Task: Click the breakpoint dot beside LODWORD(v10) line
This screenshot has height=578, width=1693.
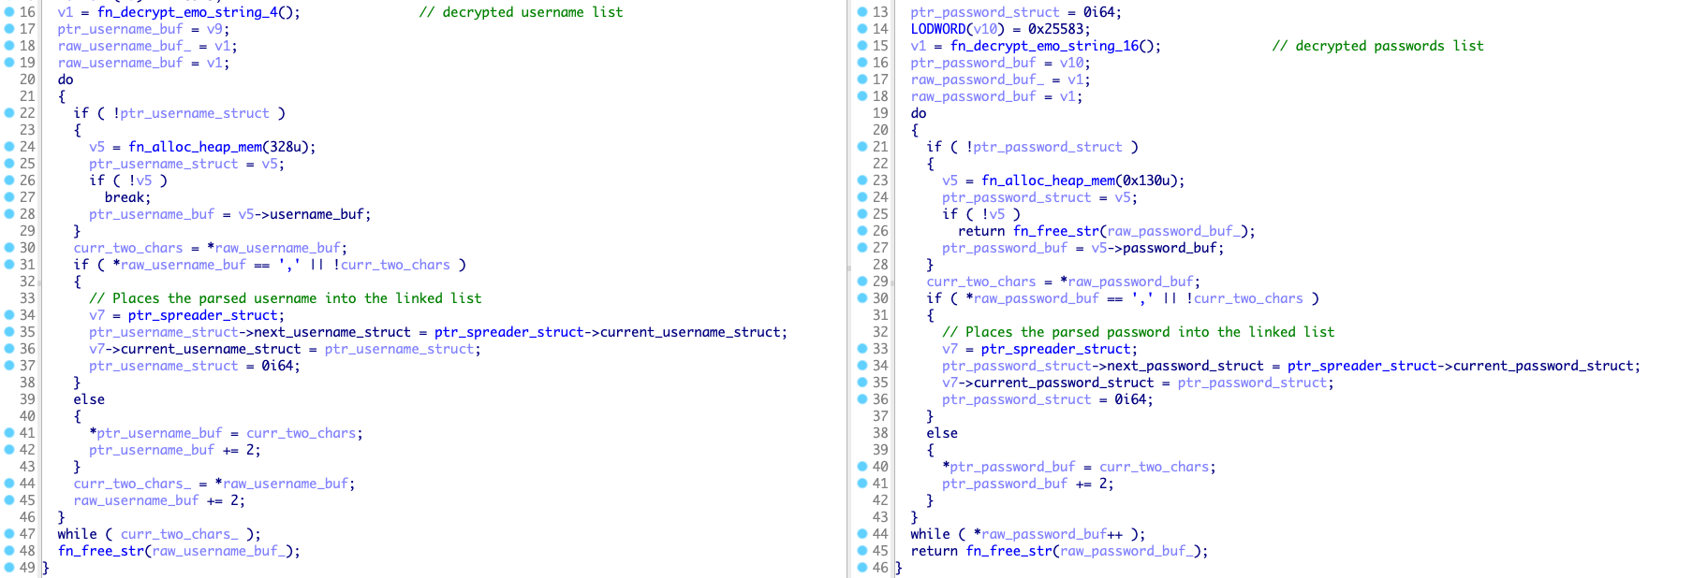Action: tap(862, 29)
